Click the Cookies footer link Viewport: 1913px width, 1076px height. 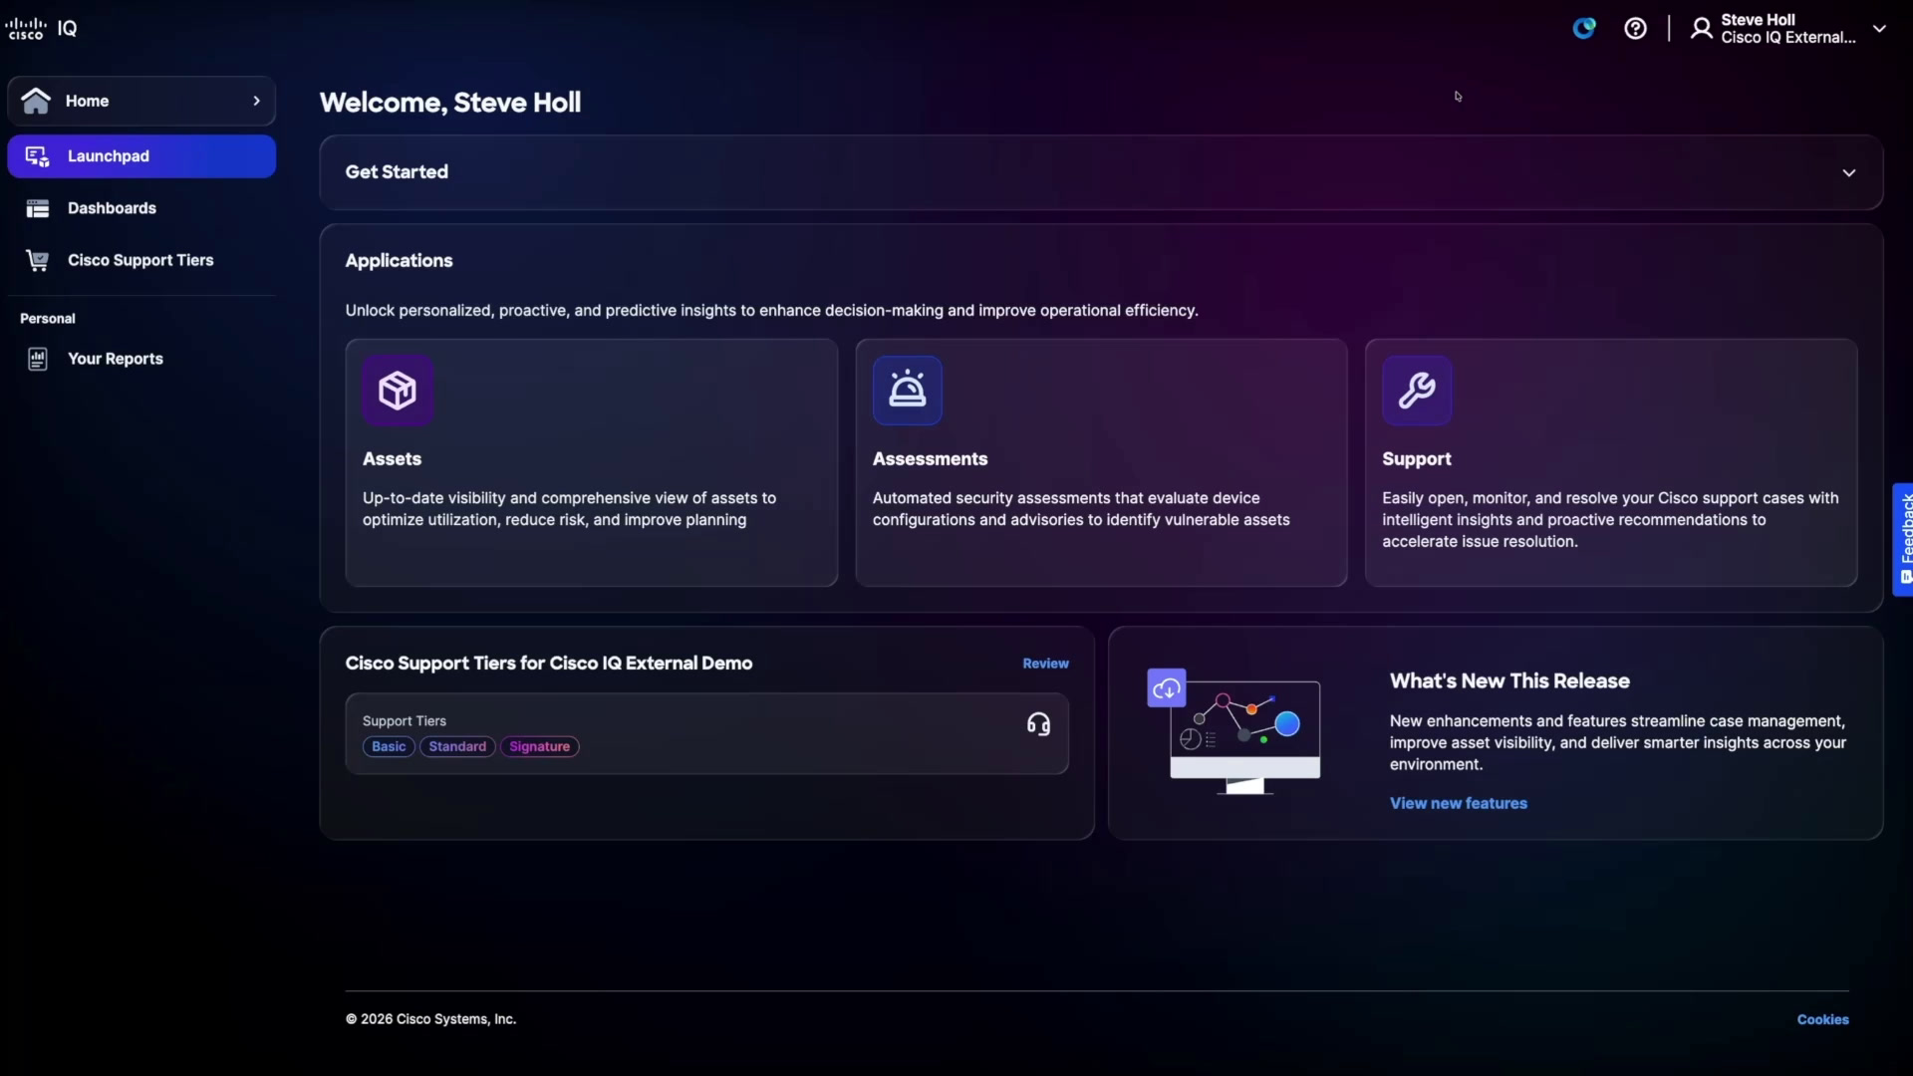pyautogui.click(x=1822, y=1019)
